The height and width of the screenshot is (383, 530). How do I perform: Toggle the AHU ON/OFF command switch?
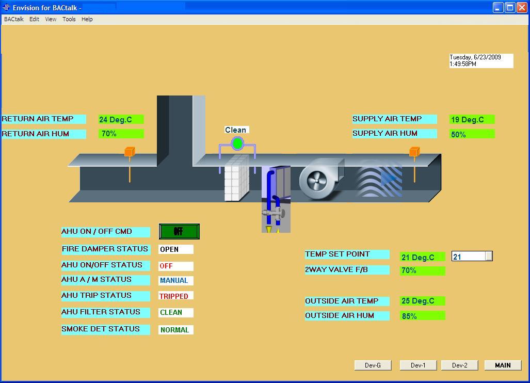179,232
